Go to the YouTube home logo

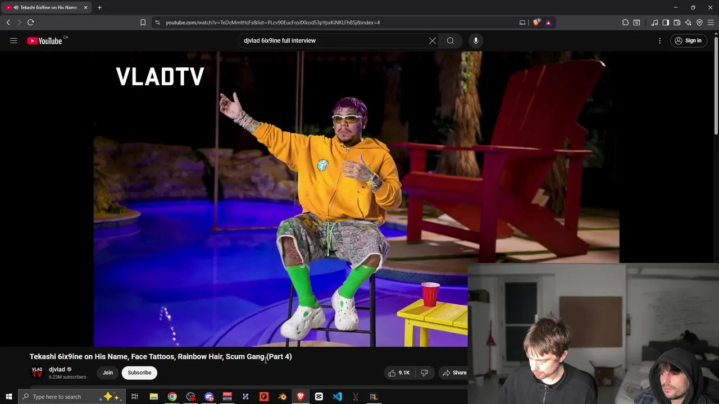44,40
